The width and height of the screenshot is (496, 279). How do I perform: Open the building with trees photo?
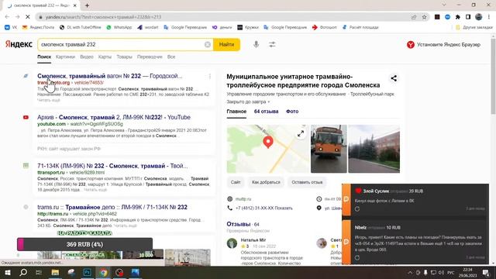pos(374,149)
